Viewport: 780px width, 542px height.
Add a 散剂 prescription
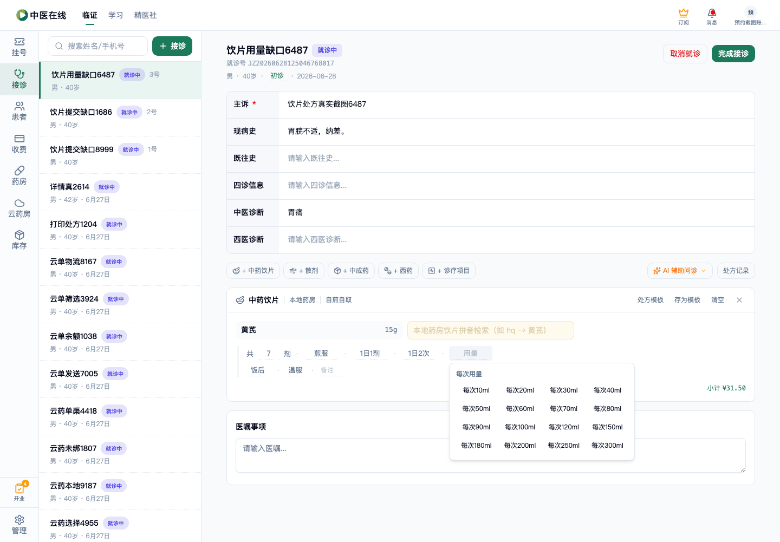304,271
